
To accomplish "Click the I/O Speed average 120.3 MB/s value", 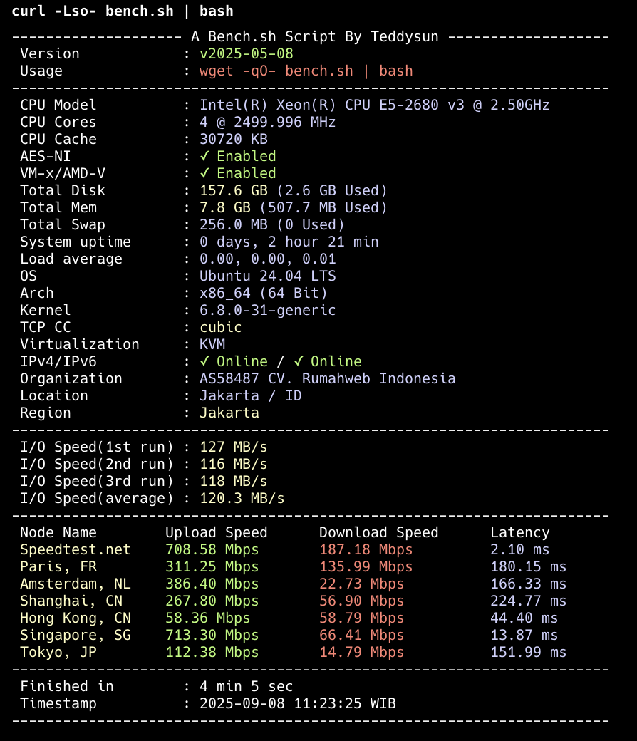I will (x=242, y=499).
